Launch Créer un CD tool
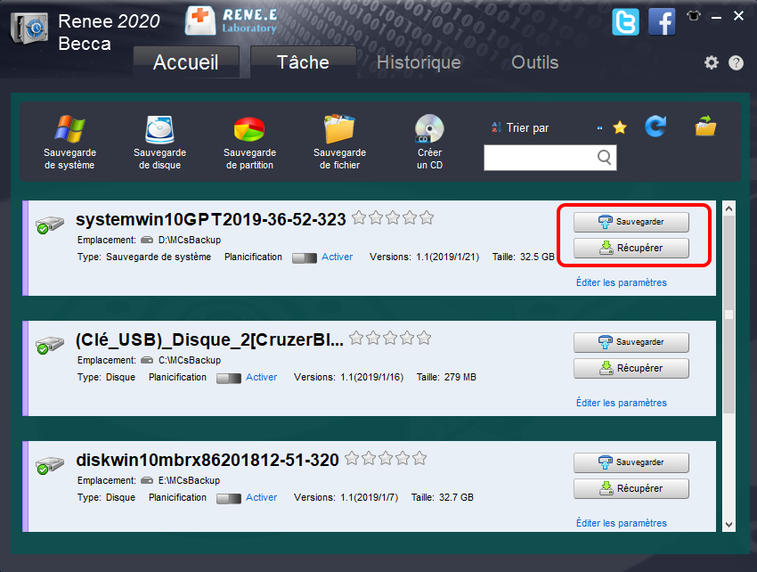 coord(429,142)
